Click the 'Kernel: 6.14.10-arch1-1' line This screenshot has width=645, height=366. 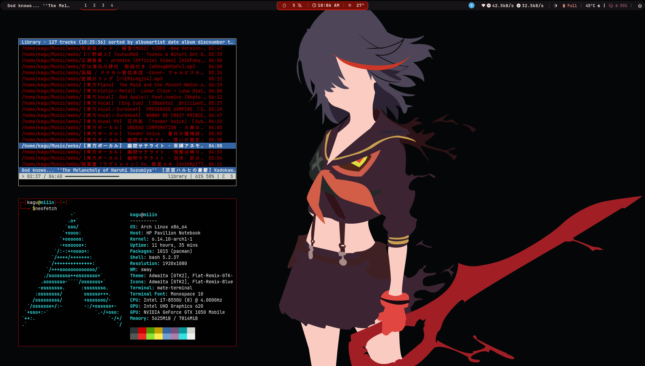[x=161, y=239]
